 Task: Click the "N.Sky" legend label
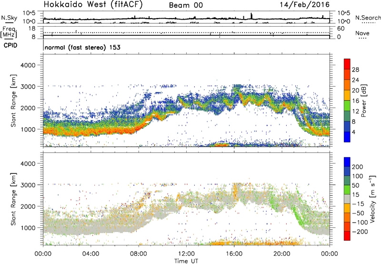tap(9, 18)
